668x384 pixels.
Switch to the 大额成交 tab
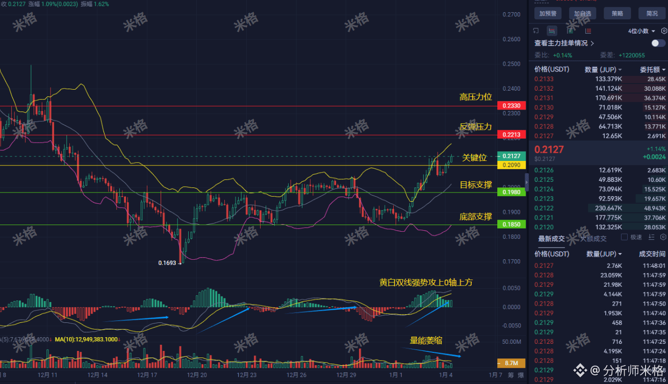(592, 238)
